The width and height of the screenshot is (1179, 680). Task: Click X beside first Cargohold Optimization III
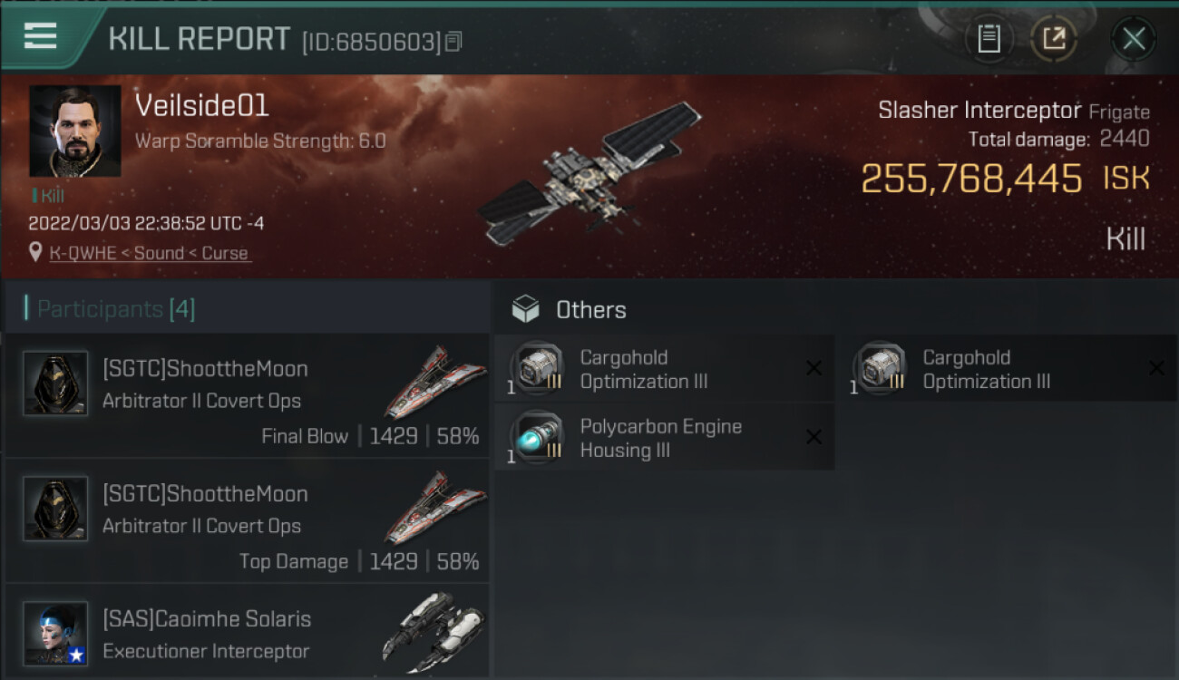pos(814,368)
